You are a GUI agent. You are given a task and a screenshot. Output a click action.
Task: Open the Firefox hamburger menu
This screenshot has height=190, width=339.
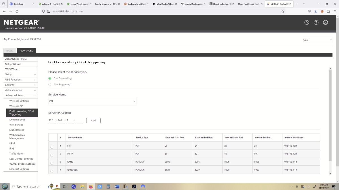pos(334,11)
